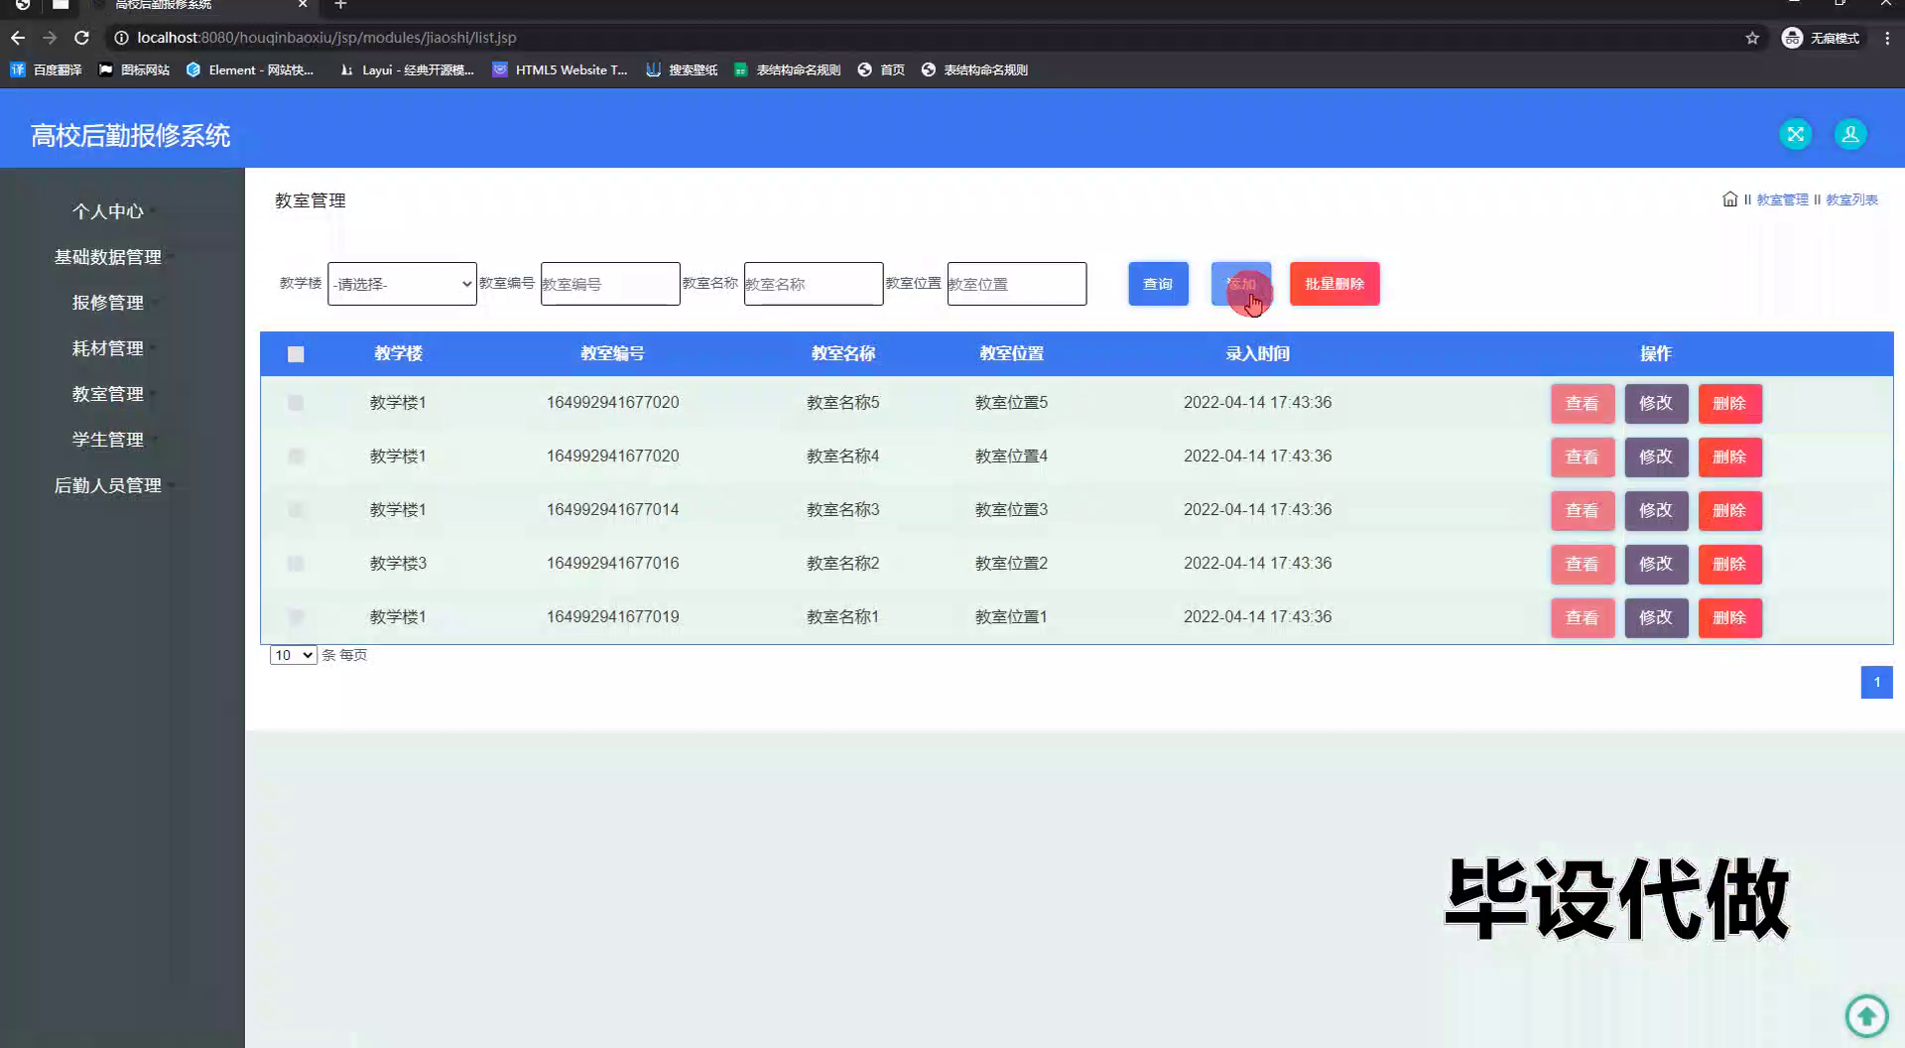1905x1048 pixels.
Task: Click the 添加 add button
Action: 1241,284
